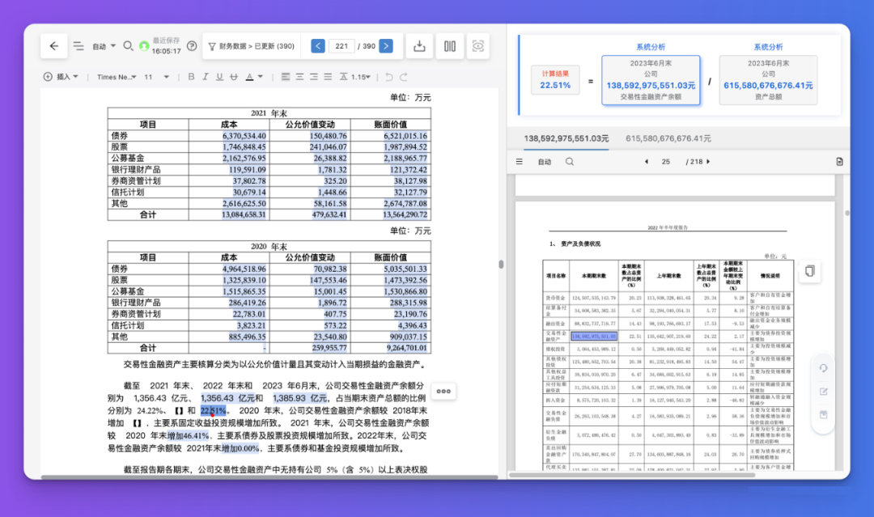Click the undo arrow
Screen dimensions: 874x517
pos(389,77)
